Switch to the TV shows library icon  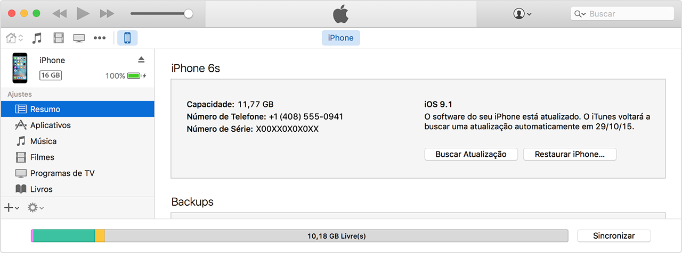pyautogui.click(x=79, y=38)
